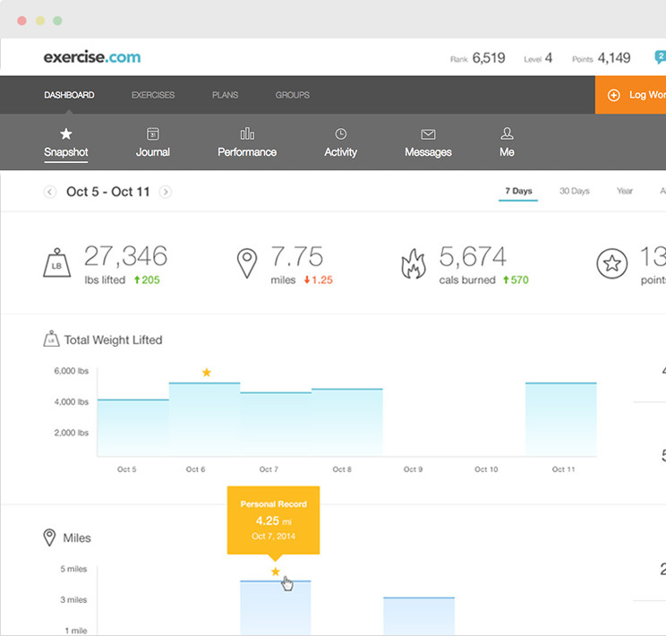The width and height of the screenshot is (666, 636).
Task: Click the Oct 5 weight bar
Action: pyautogui.click(x=133, y=427)
